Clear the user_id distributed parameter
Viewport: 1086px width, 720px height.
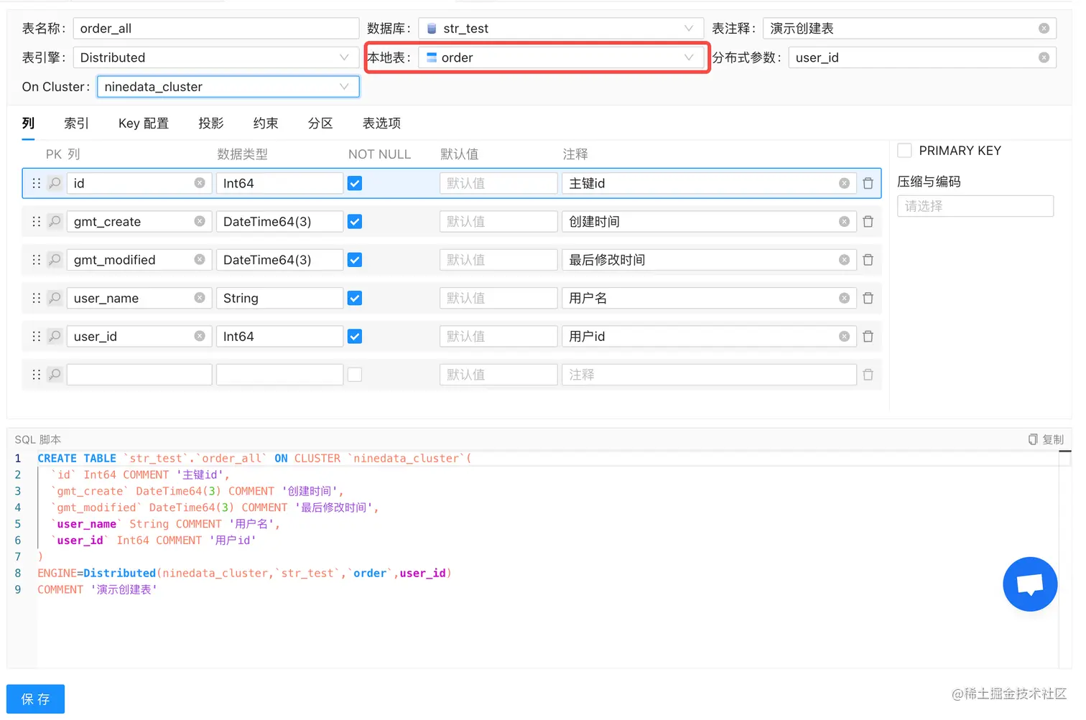(x=1044, y=57)
